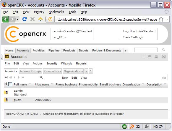Click the header layout icon in Accounts bar

[150, 57]
